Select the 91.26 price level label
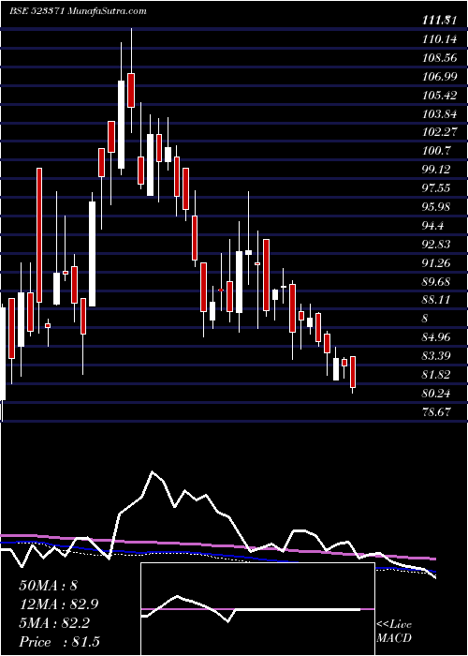Viewport: 468px width, 656px height. coord(436,262)
